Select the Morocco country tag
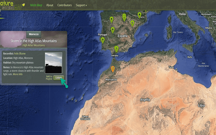This screenshot has height=135, width=216. tap(33, 34)
